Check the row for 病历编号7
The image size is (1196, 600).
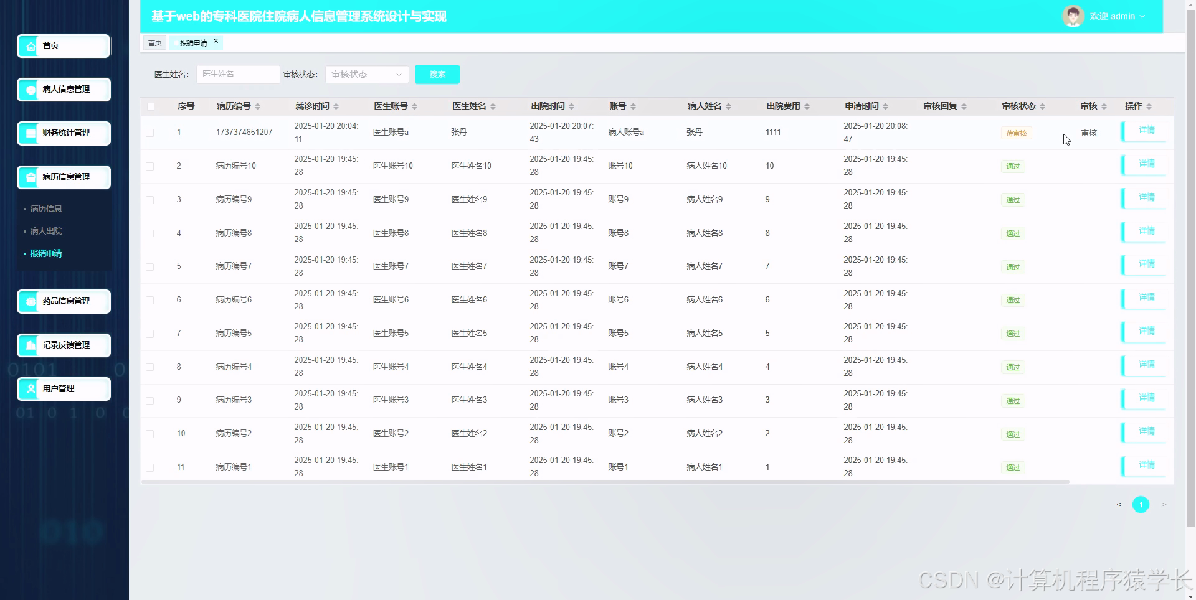pyautogui.click(x=150, y=266)
